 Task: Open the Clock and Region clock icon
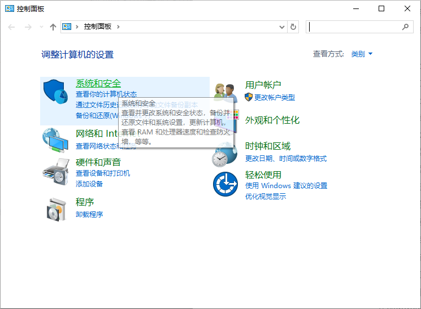coord(224,155)
